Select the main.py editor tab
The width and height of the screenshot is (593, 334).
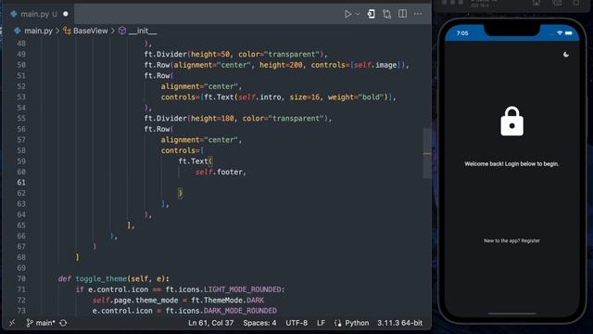pos(39,14)
